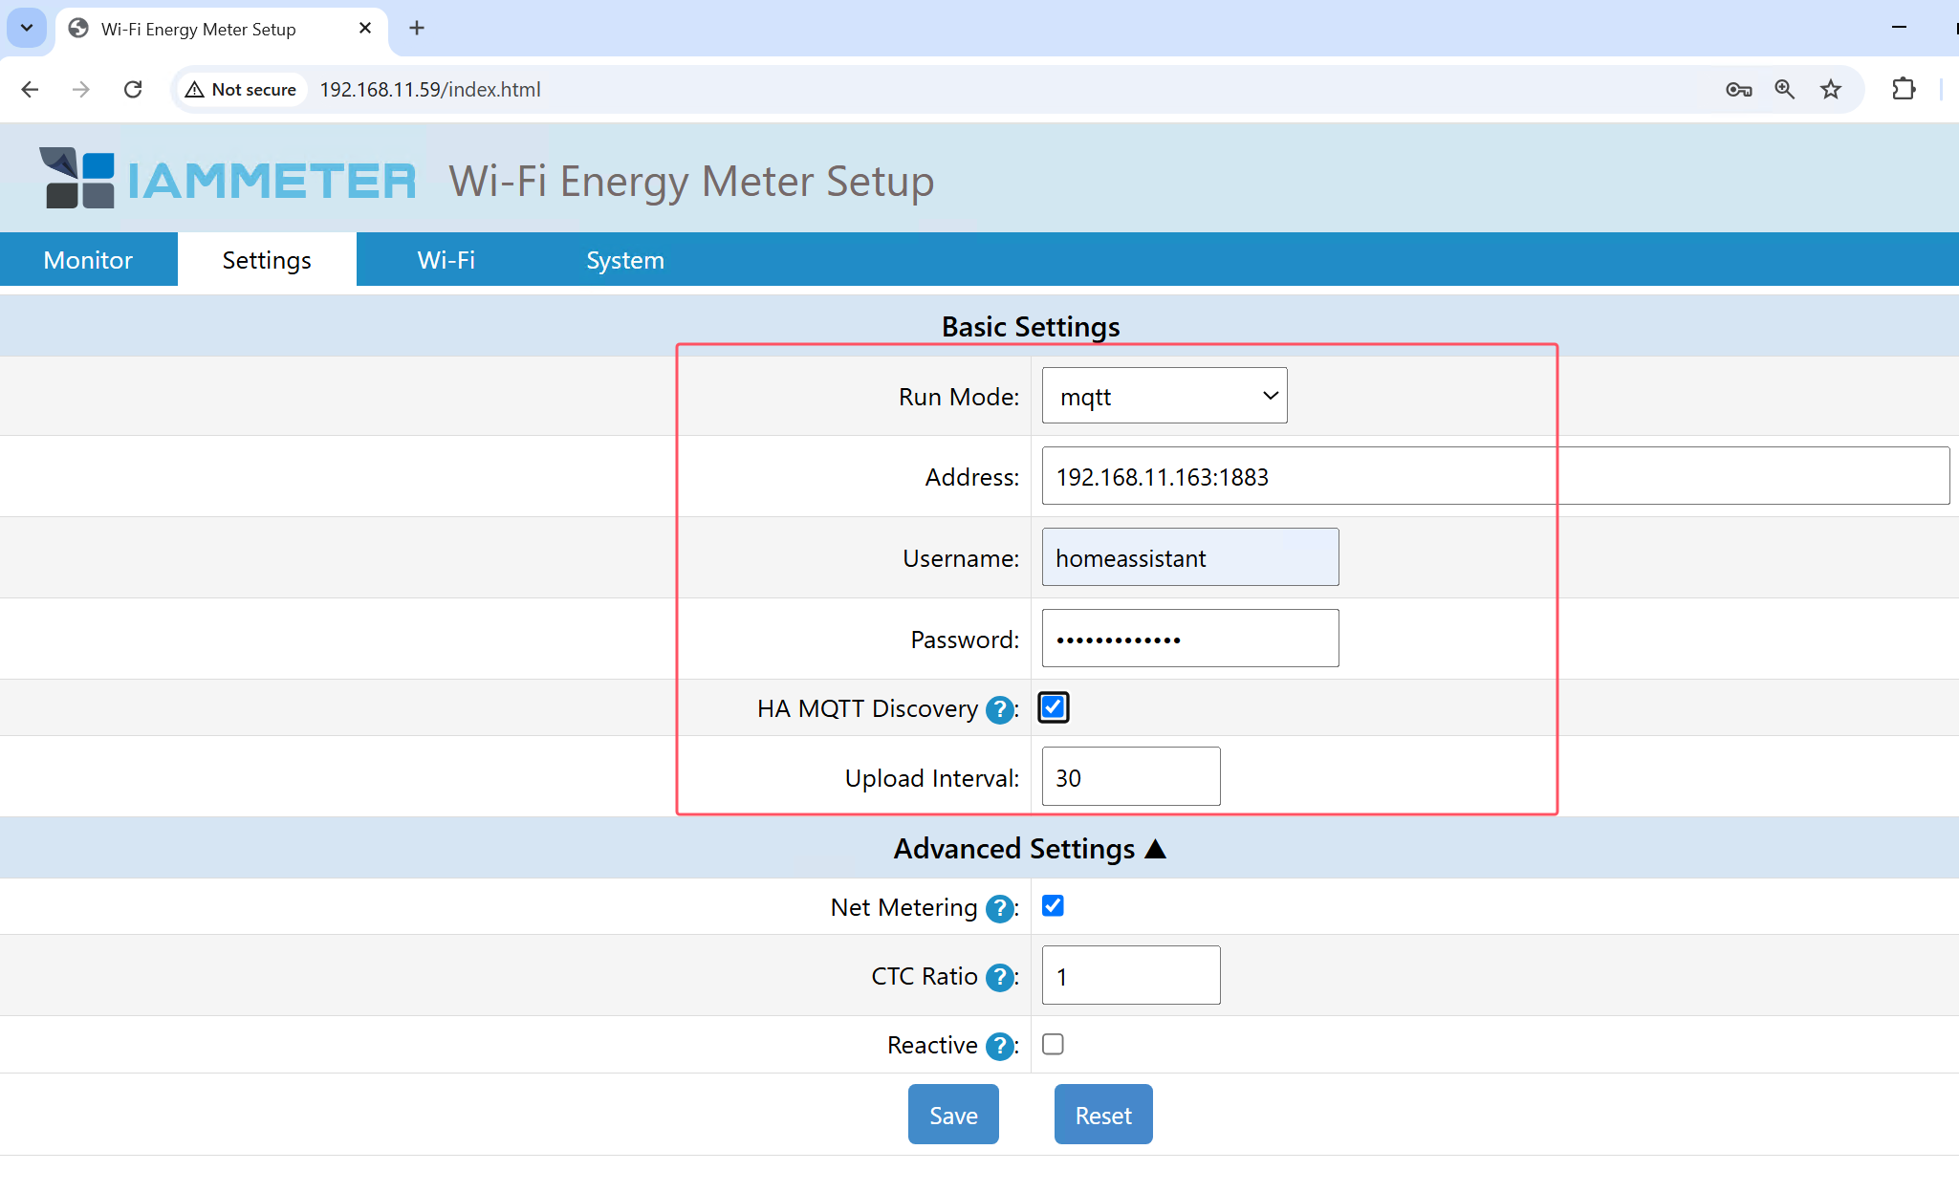Minimize the browser window

pyautogui.click(x=1899, y=28)
